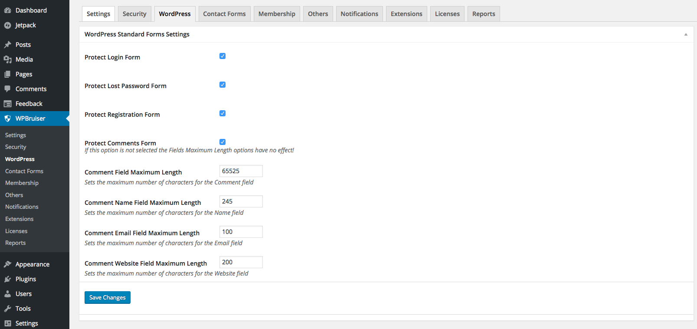Open the Feedback menu item
Image resolution: width=697 pixels, height=329 pixels.
click(x=35, y=104)
